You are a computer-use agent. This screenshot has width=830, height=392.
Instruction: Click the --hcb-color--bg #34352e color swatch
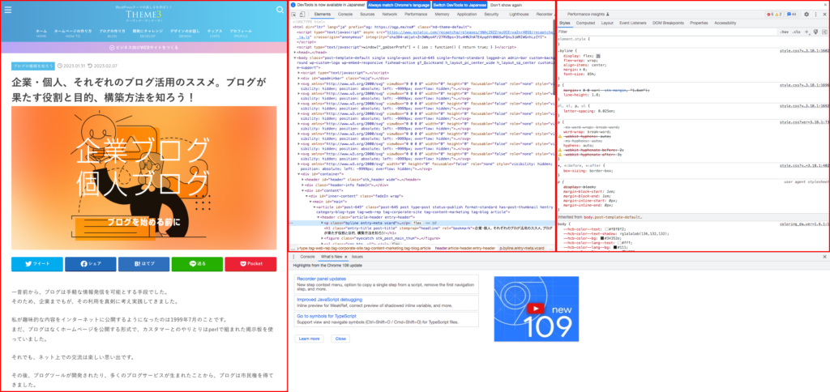point(603,238)
